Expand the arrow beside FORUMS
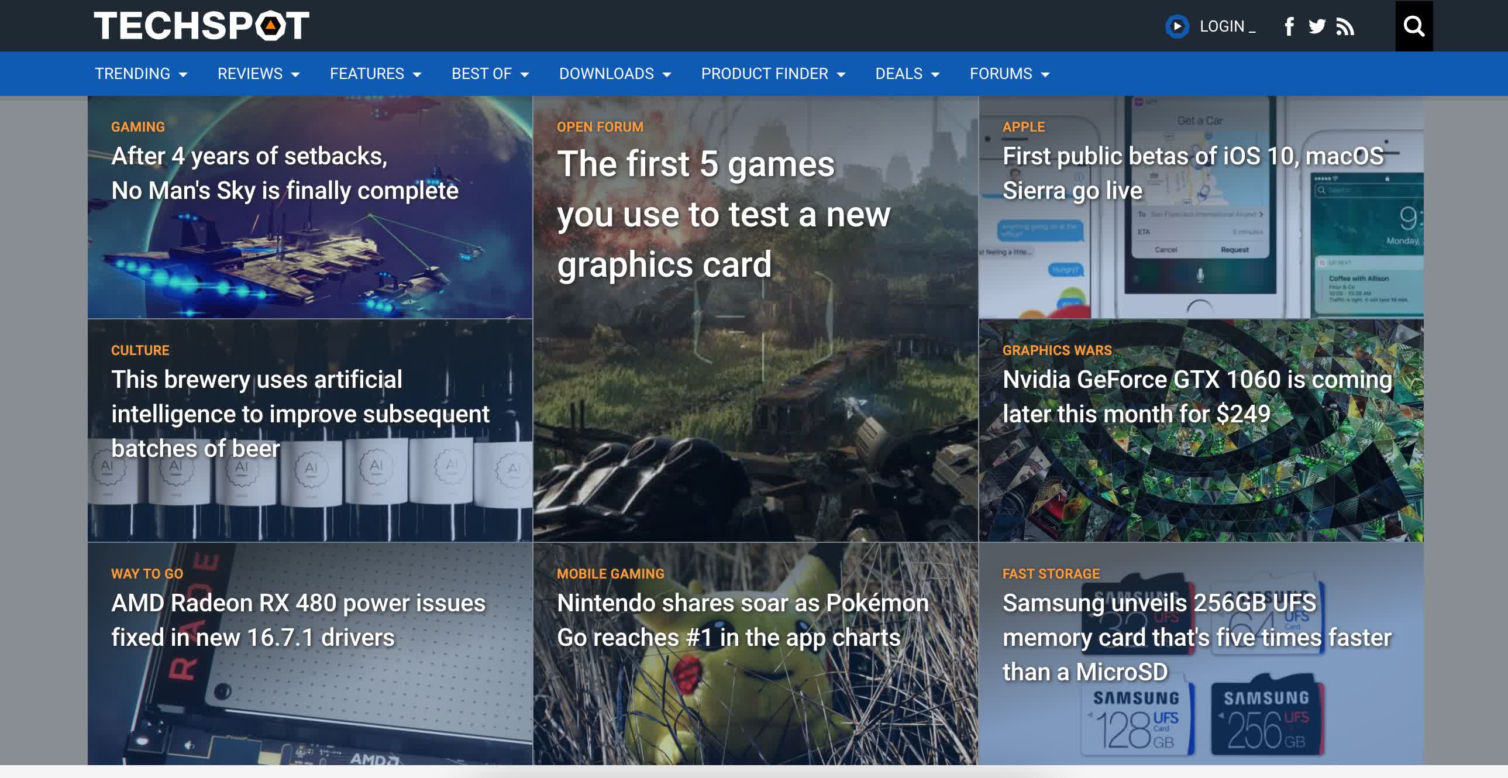This screenshot has height=778, width=1508. 1045,75
